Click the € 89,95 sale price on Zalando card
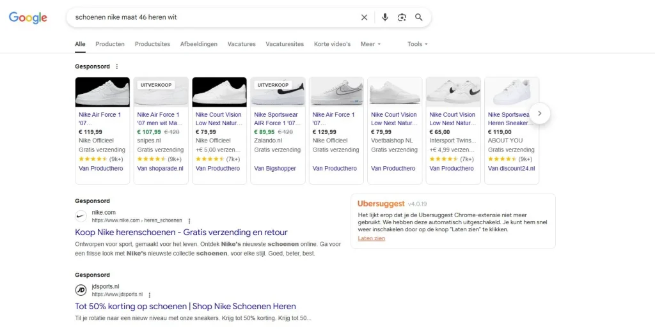This screenshot has width=655, height=329. pos(264,132)
